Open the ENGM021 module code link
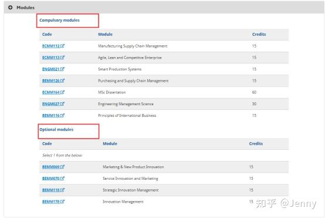The image size is (325, 218). pos(51,69)
